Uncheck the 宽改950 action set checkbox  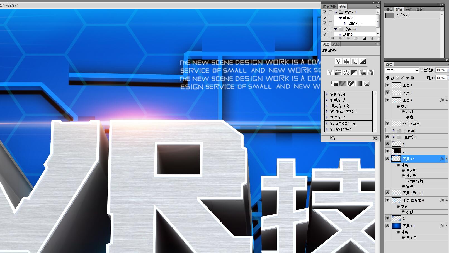tap(324, 12)
